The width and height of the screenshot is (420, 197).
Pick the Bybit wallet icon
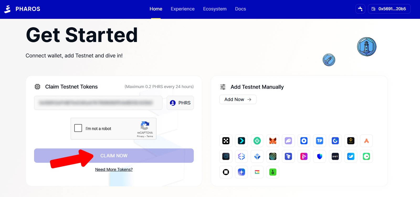point(335,157)
